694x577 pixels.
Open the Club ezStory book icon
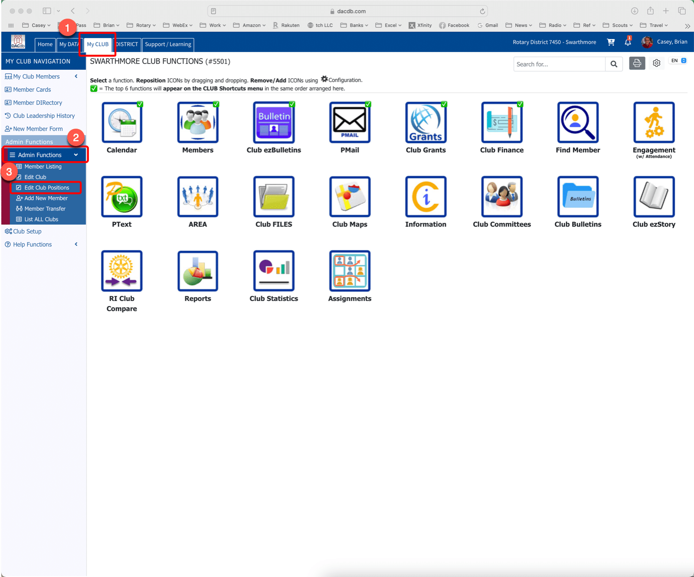[654, 197]
